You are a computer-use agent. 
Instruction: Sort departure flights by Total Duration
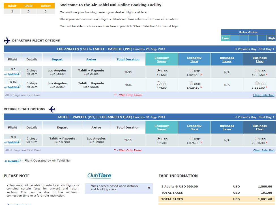128,60
